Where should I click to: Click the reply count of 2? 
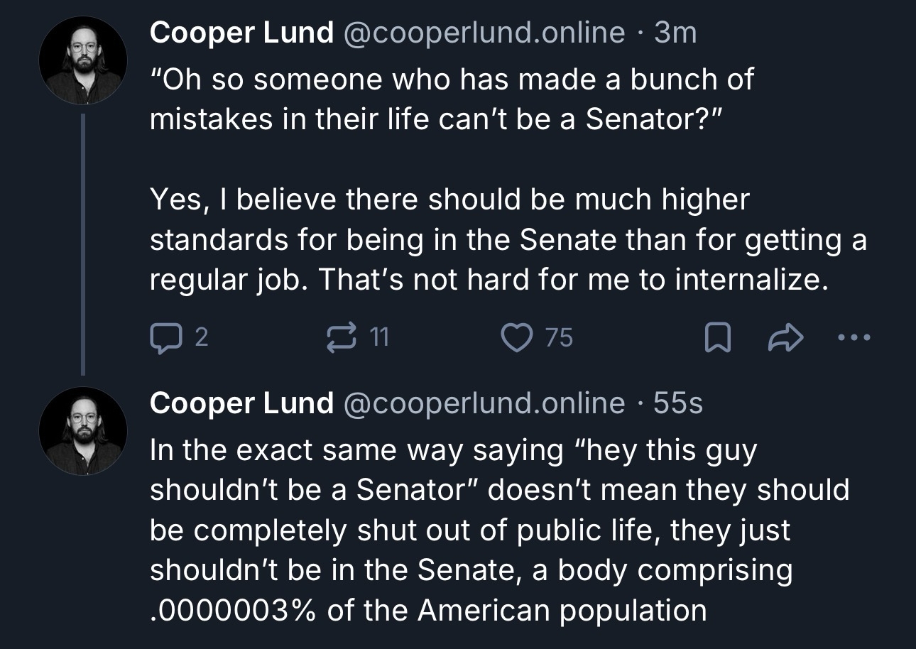pyautogui.click(x=201, y=338)
